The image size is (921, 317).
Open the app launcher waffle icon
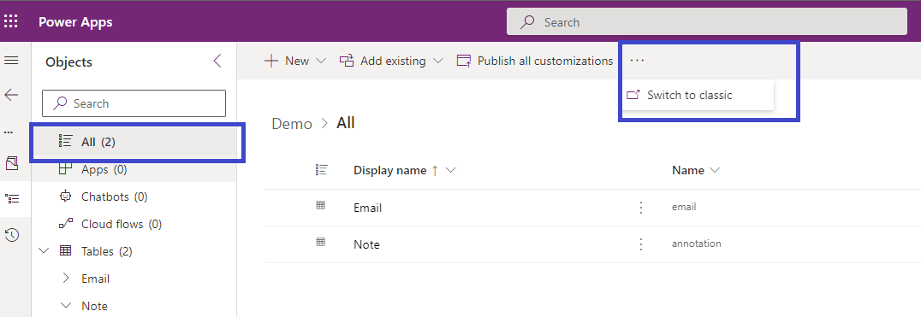click(11, 22)
